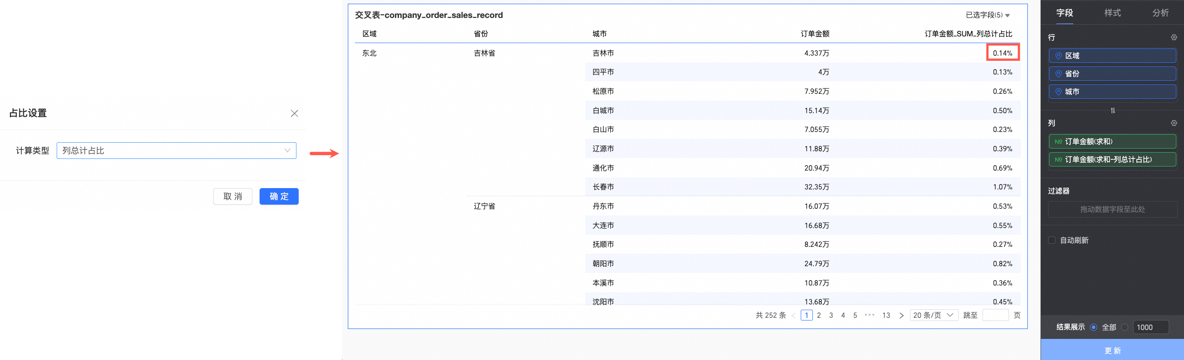Screen dimensions: 1184x360
Task: Click numeric type icon on 订单金额(求和)
Action: pos(1058,141)
